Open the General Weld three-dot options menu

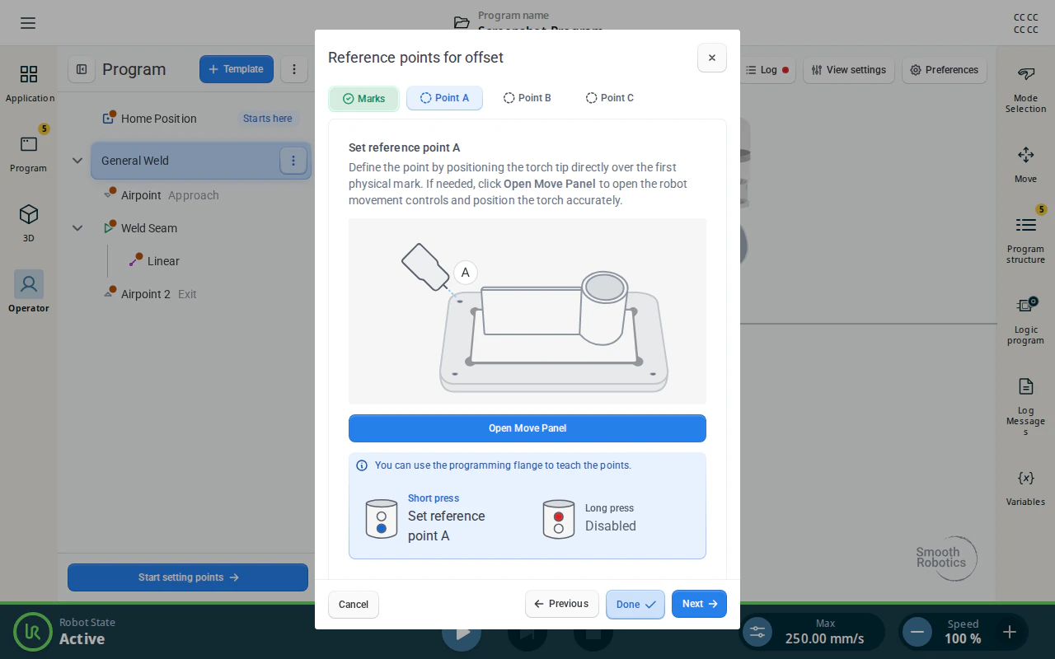pos(293,161)
